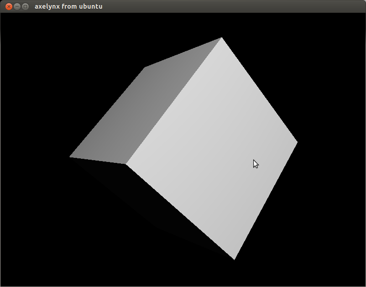Click the "axelynx from ubuntu" title text
The width and height of the screenshot is (366, 287).
pos(68,6)
